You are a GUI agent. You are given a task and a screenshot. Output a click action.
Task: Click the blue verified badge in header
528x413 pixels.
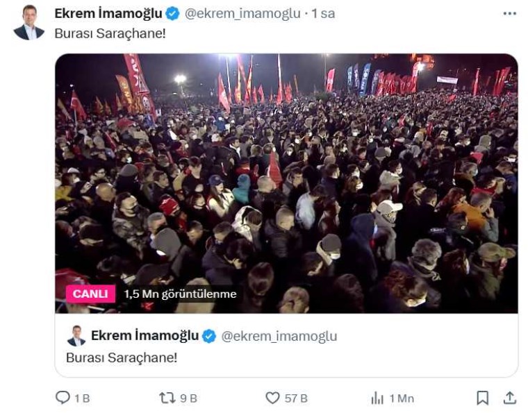click(x=173, y=14)
